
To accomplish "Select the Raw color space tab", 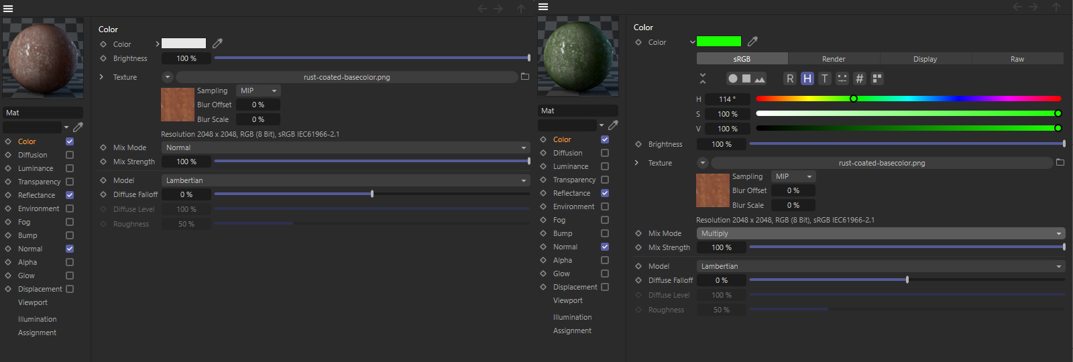I will (x=1017, y=59).
